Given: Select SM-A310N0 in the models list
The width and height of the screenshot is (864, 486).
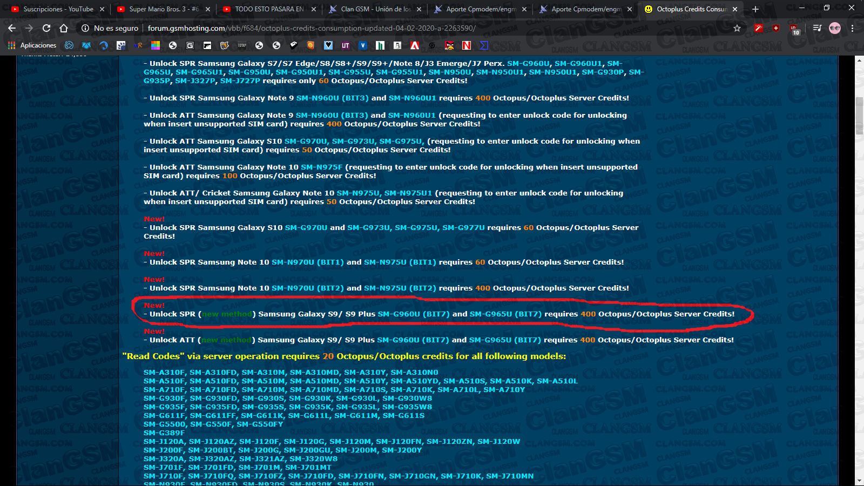Looking at the screenshot, I should (414, 373).
